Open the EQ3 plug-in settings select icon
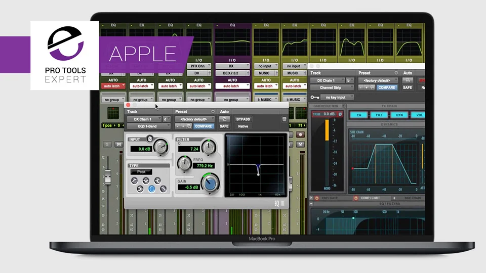 [189, 126]
